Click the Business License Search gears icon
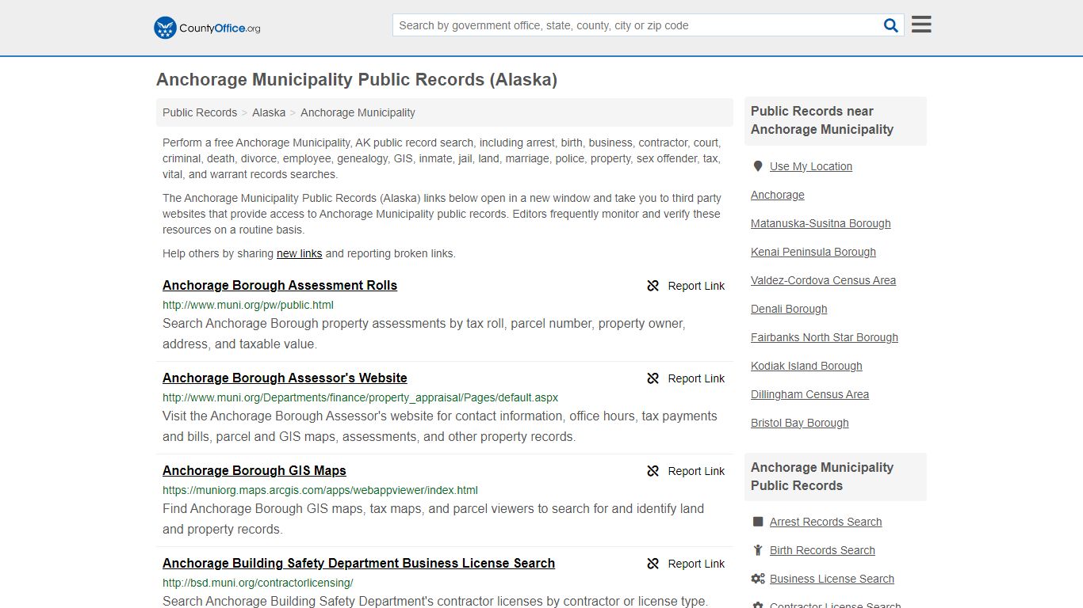Viewport: 1083px width, 608px height. pos(758,579)
